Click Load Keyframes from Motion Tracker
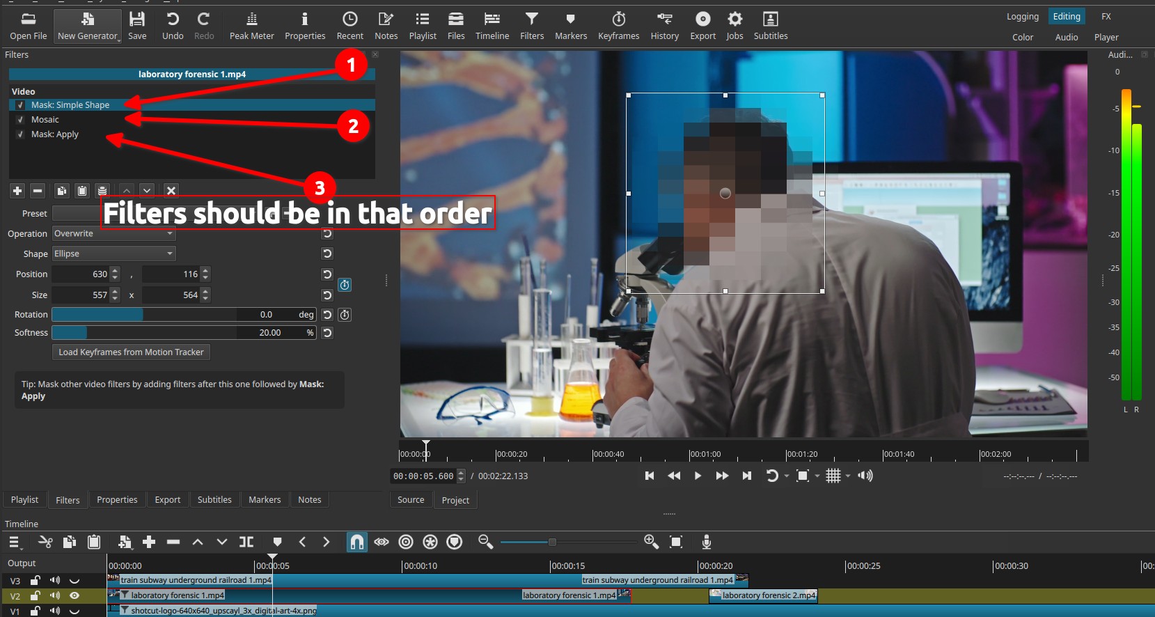1155x617 pixels. point(131,352)
